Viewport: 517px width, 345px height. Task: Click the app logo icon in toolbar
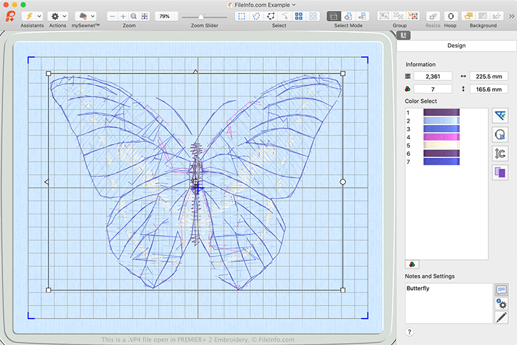pyautogui.click(x=11, y=16)
